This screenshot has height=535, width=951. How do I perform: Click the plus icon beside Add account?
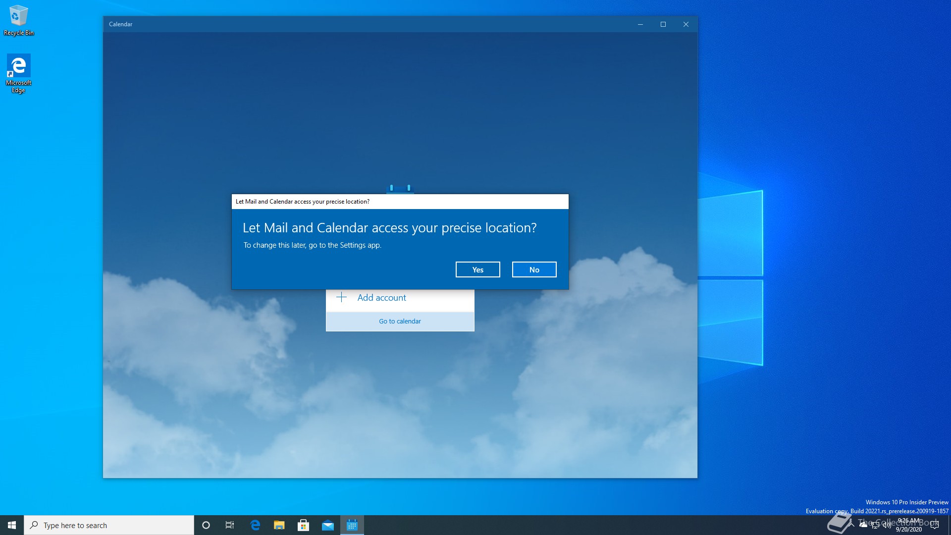[x=341, y=297]
